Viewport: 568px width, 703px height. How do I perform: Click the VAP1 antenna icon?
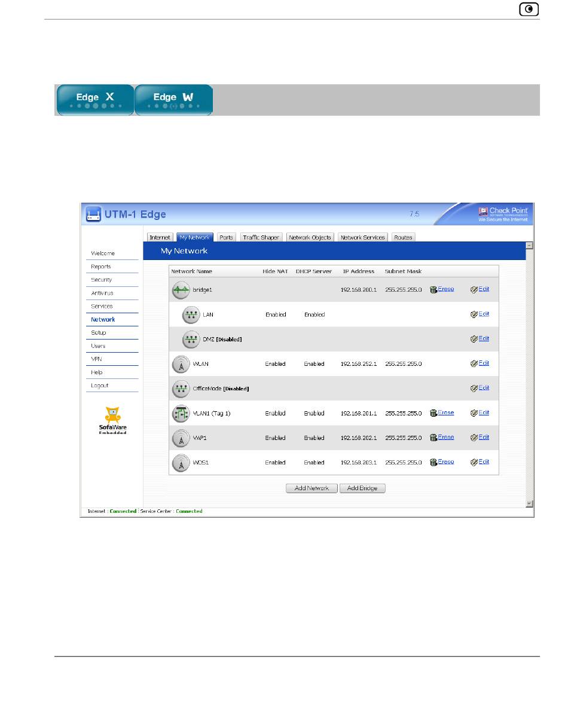pyautogui.click(x=181, y=438)
